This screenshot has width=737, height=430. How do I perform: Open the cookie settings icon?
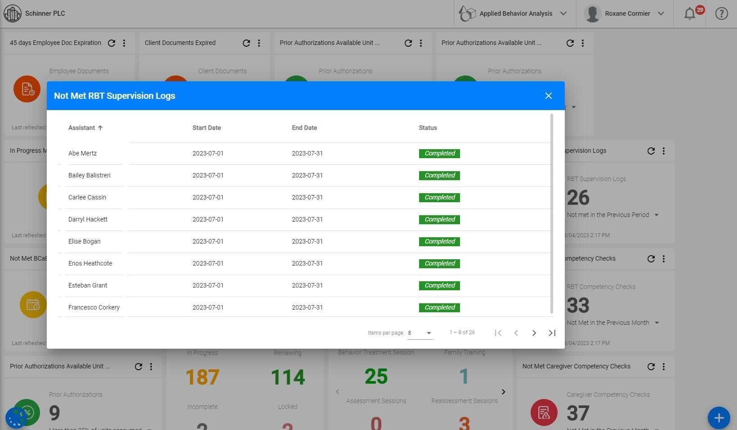(16, 418)
